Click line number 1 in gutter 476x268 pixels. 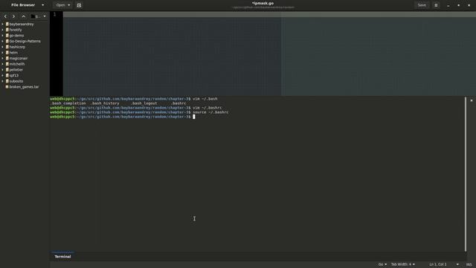(x=54, y=14)
